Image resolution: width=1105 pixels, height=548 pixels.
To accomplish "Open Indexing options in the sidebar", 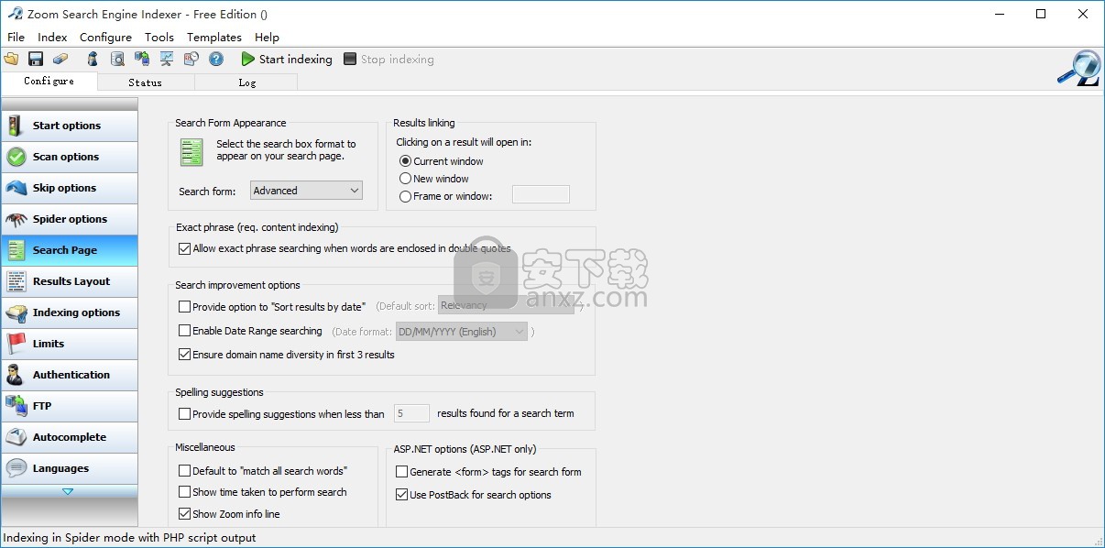I will pos(70,312).
